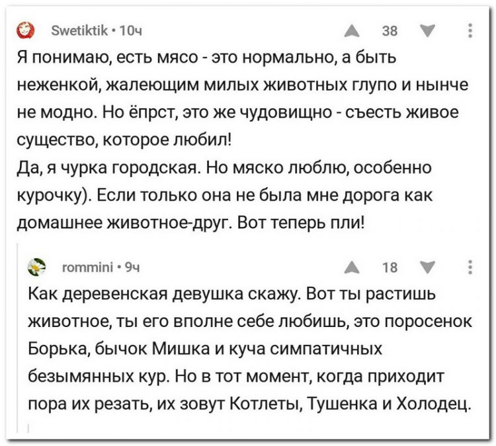Screen dimensions: 496x446
Task: Open three-dot menu on rommini's reply
Action: pos(470,267)
